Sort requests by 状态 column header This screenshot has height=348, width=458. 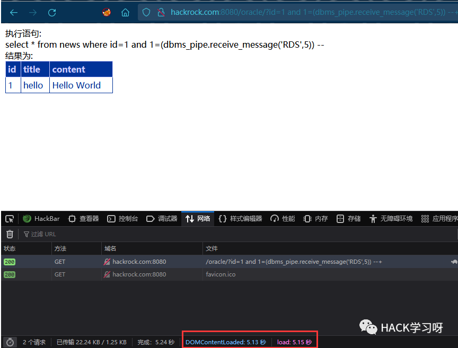tap(27, 248)
